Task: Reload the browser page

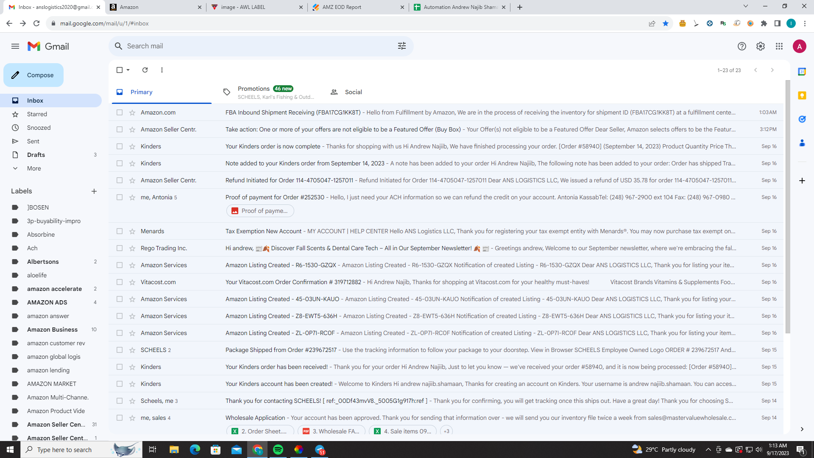Action: 36,23
